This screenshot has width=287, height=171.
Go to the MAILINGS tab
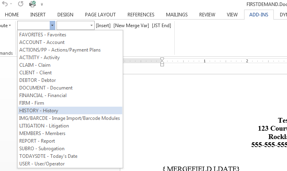pos(176,15)
